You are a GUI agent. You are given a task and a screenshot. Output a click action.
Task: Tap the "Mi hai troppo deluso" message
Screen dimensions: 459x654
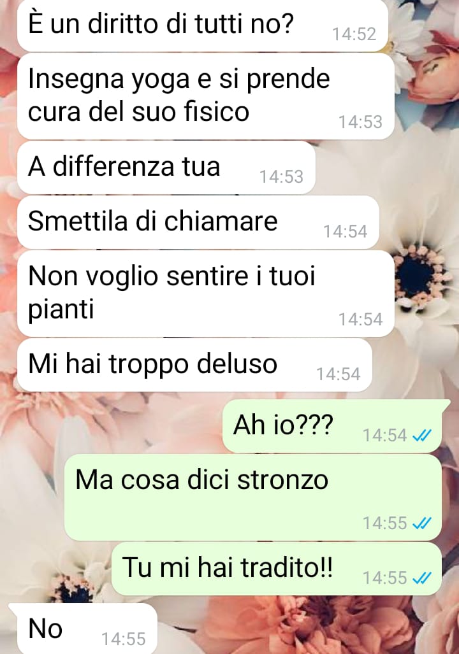click(x=194, y=365)
